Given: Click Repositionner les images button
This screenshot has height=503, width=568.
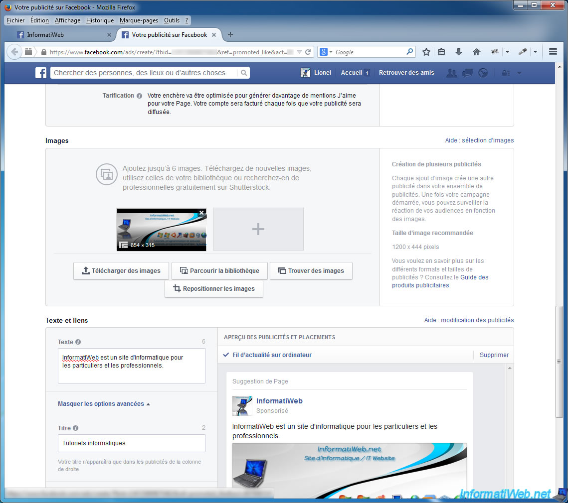Looking at the screenshot, I should click(x=214, y=289).
